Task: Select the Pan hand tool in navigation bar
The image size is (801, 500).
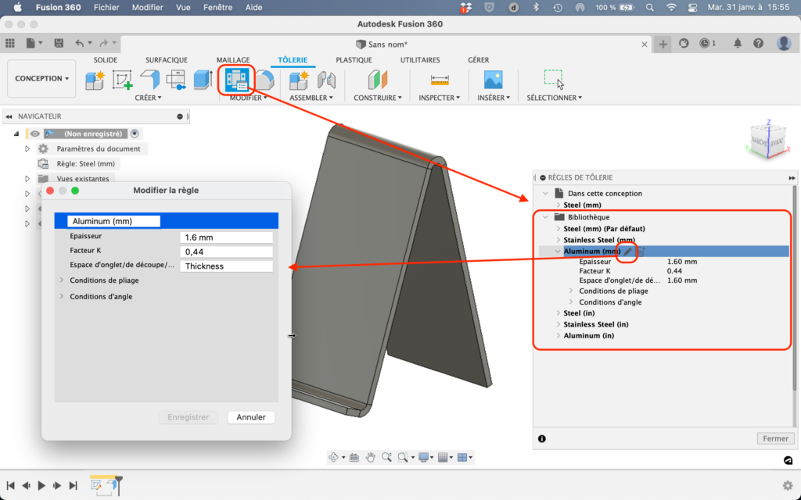Action: [370, 457]
